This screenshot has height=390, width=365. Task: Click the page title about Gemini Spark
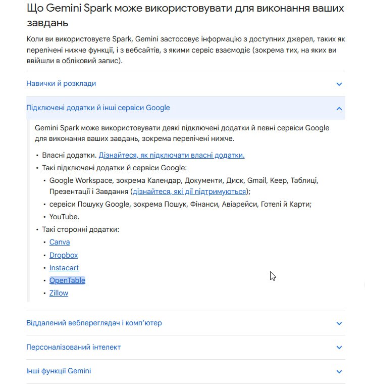(185, 16)
